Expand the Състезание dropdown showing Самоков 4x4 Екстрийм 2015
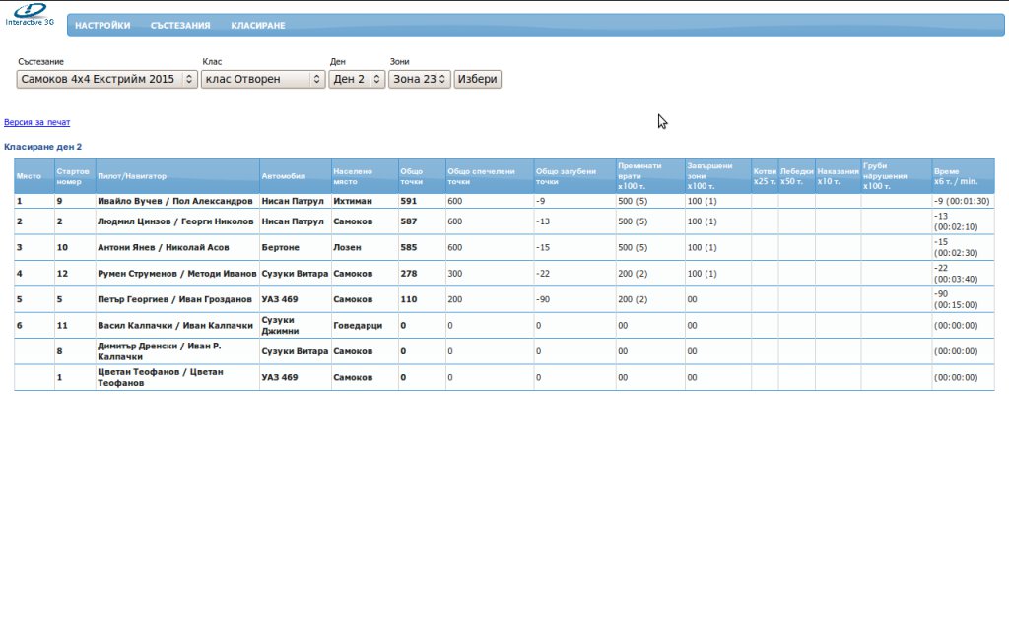Screen dimensions: 1009x630 pyautogui.click(x=107, y=79)
